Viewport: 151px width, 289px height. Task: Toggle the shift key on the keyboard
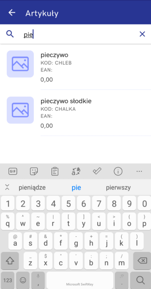tap(10, 261)
